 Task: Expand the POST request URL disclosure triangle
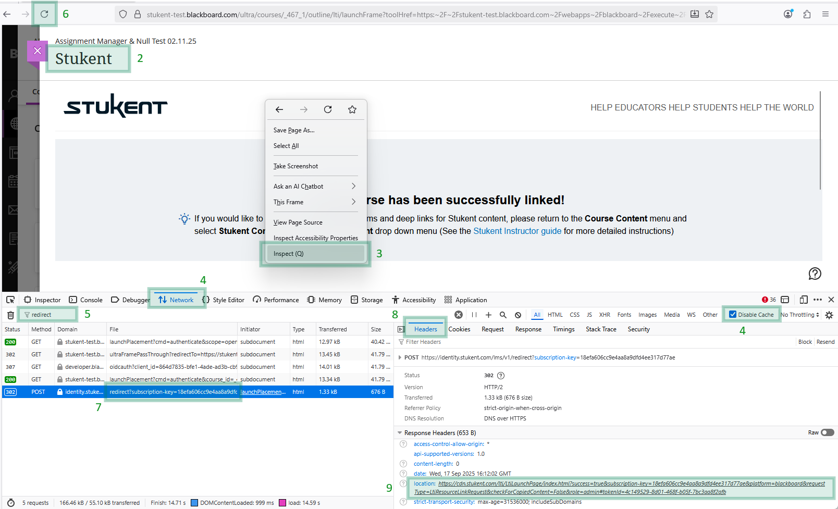point(400,357)
